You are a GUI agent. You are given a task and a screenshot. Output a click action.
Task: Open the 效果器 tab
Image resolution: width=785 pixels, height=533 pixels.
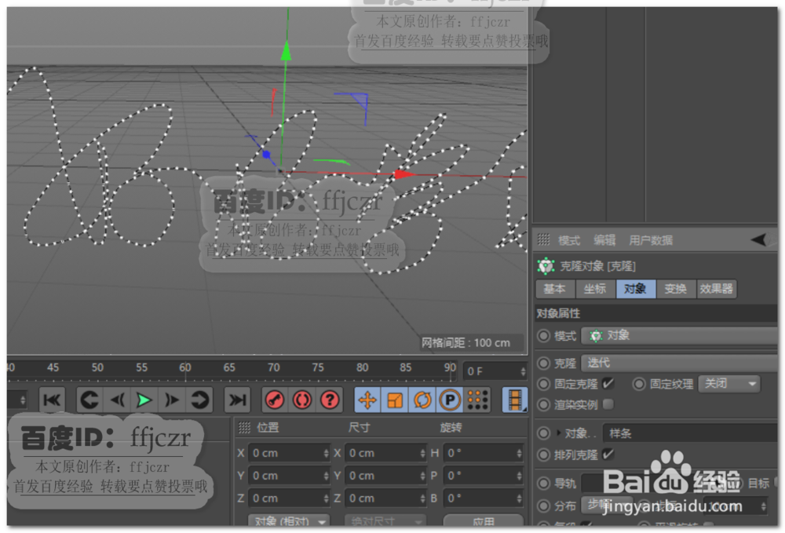pos(717,289)
